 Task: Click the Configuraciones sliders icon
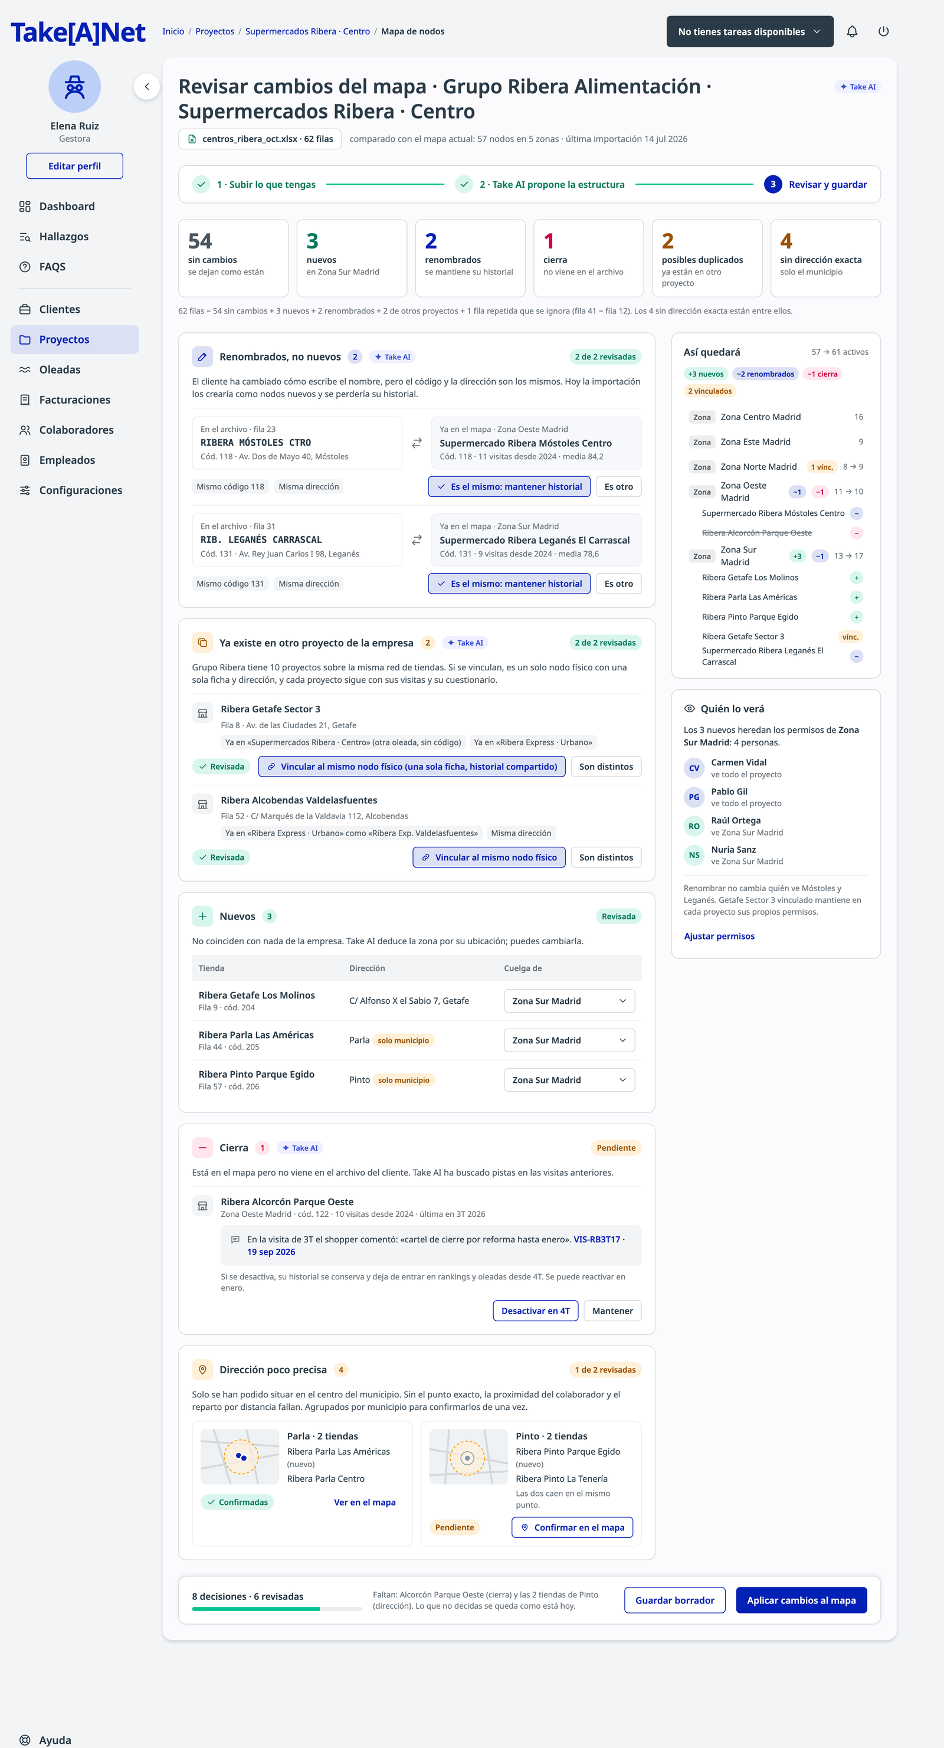click(25, 490)
